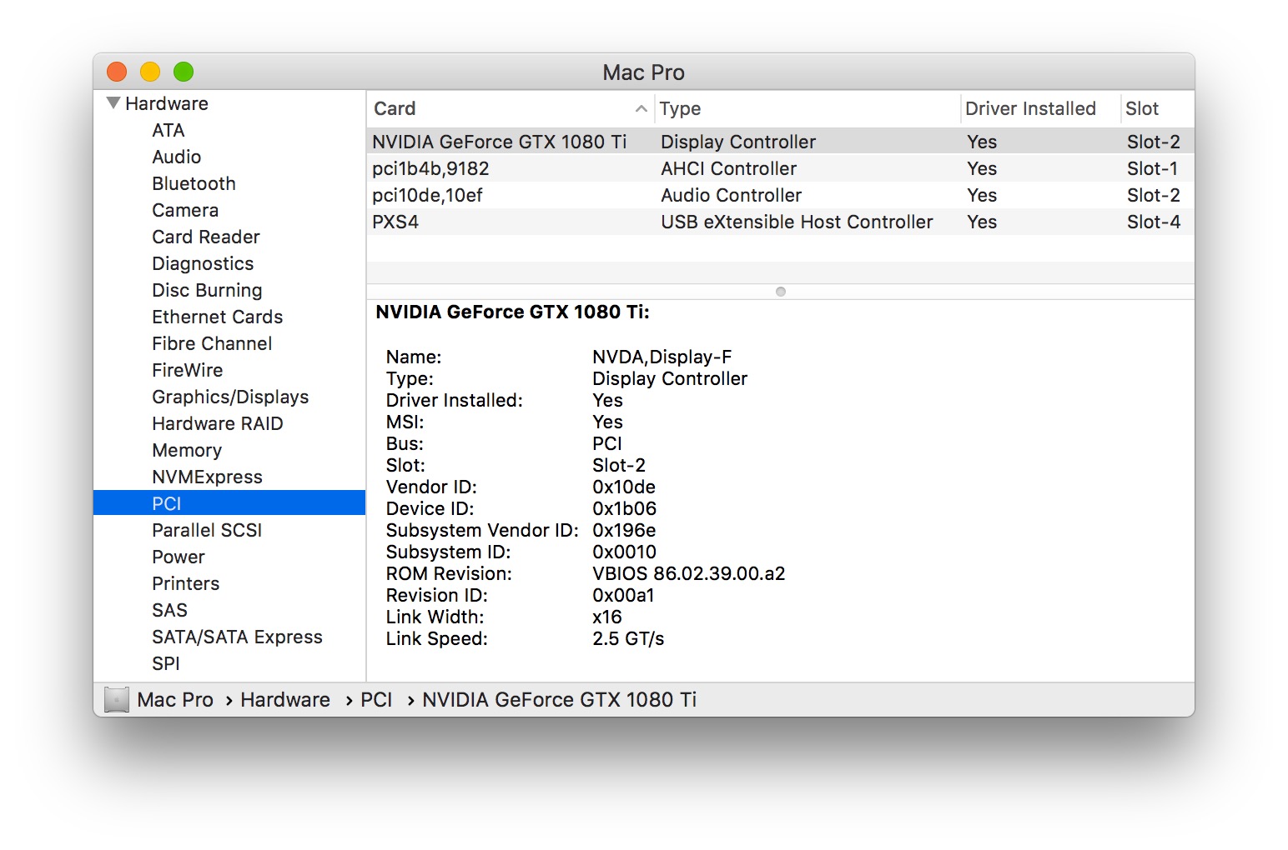Open Fibre Channel section

click(212, 343)
